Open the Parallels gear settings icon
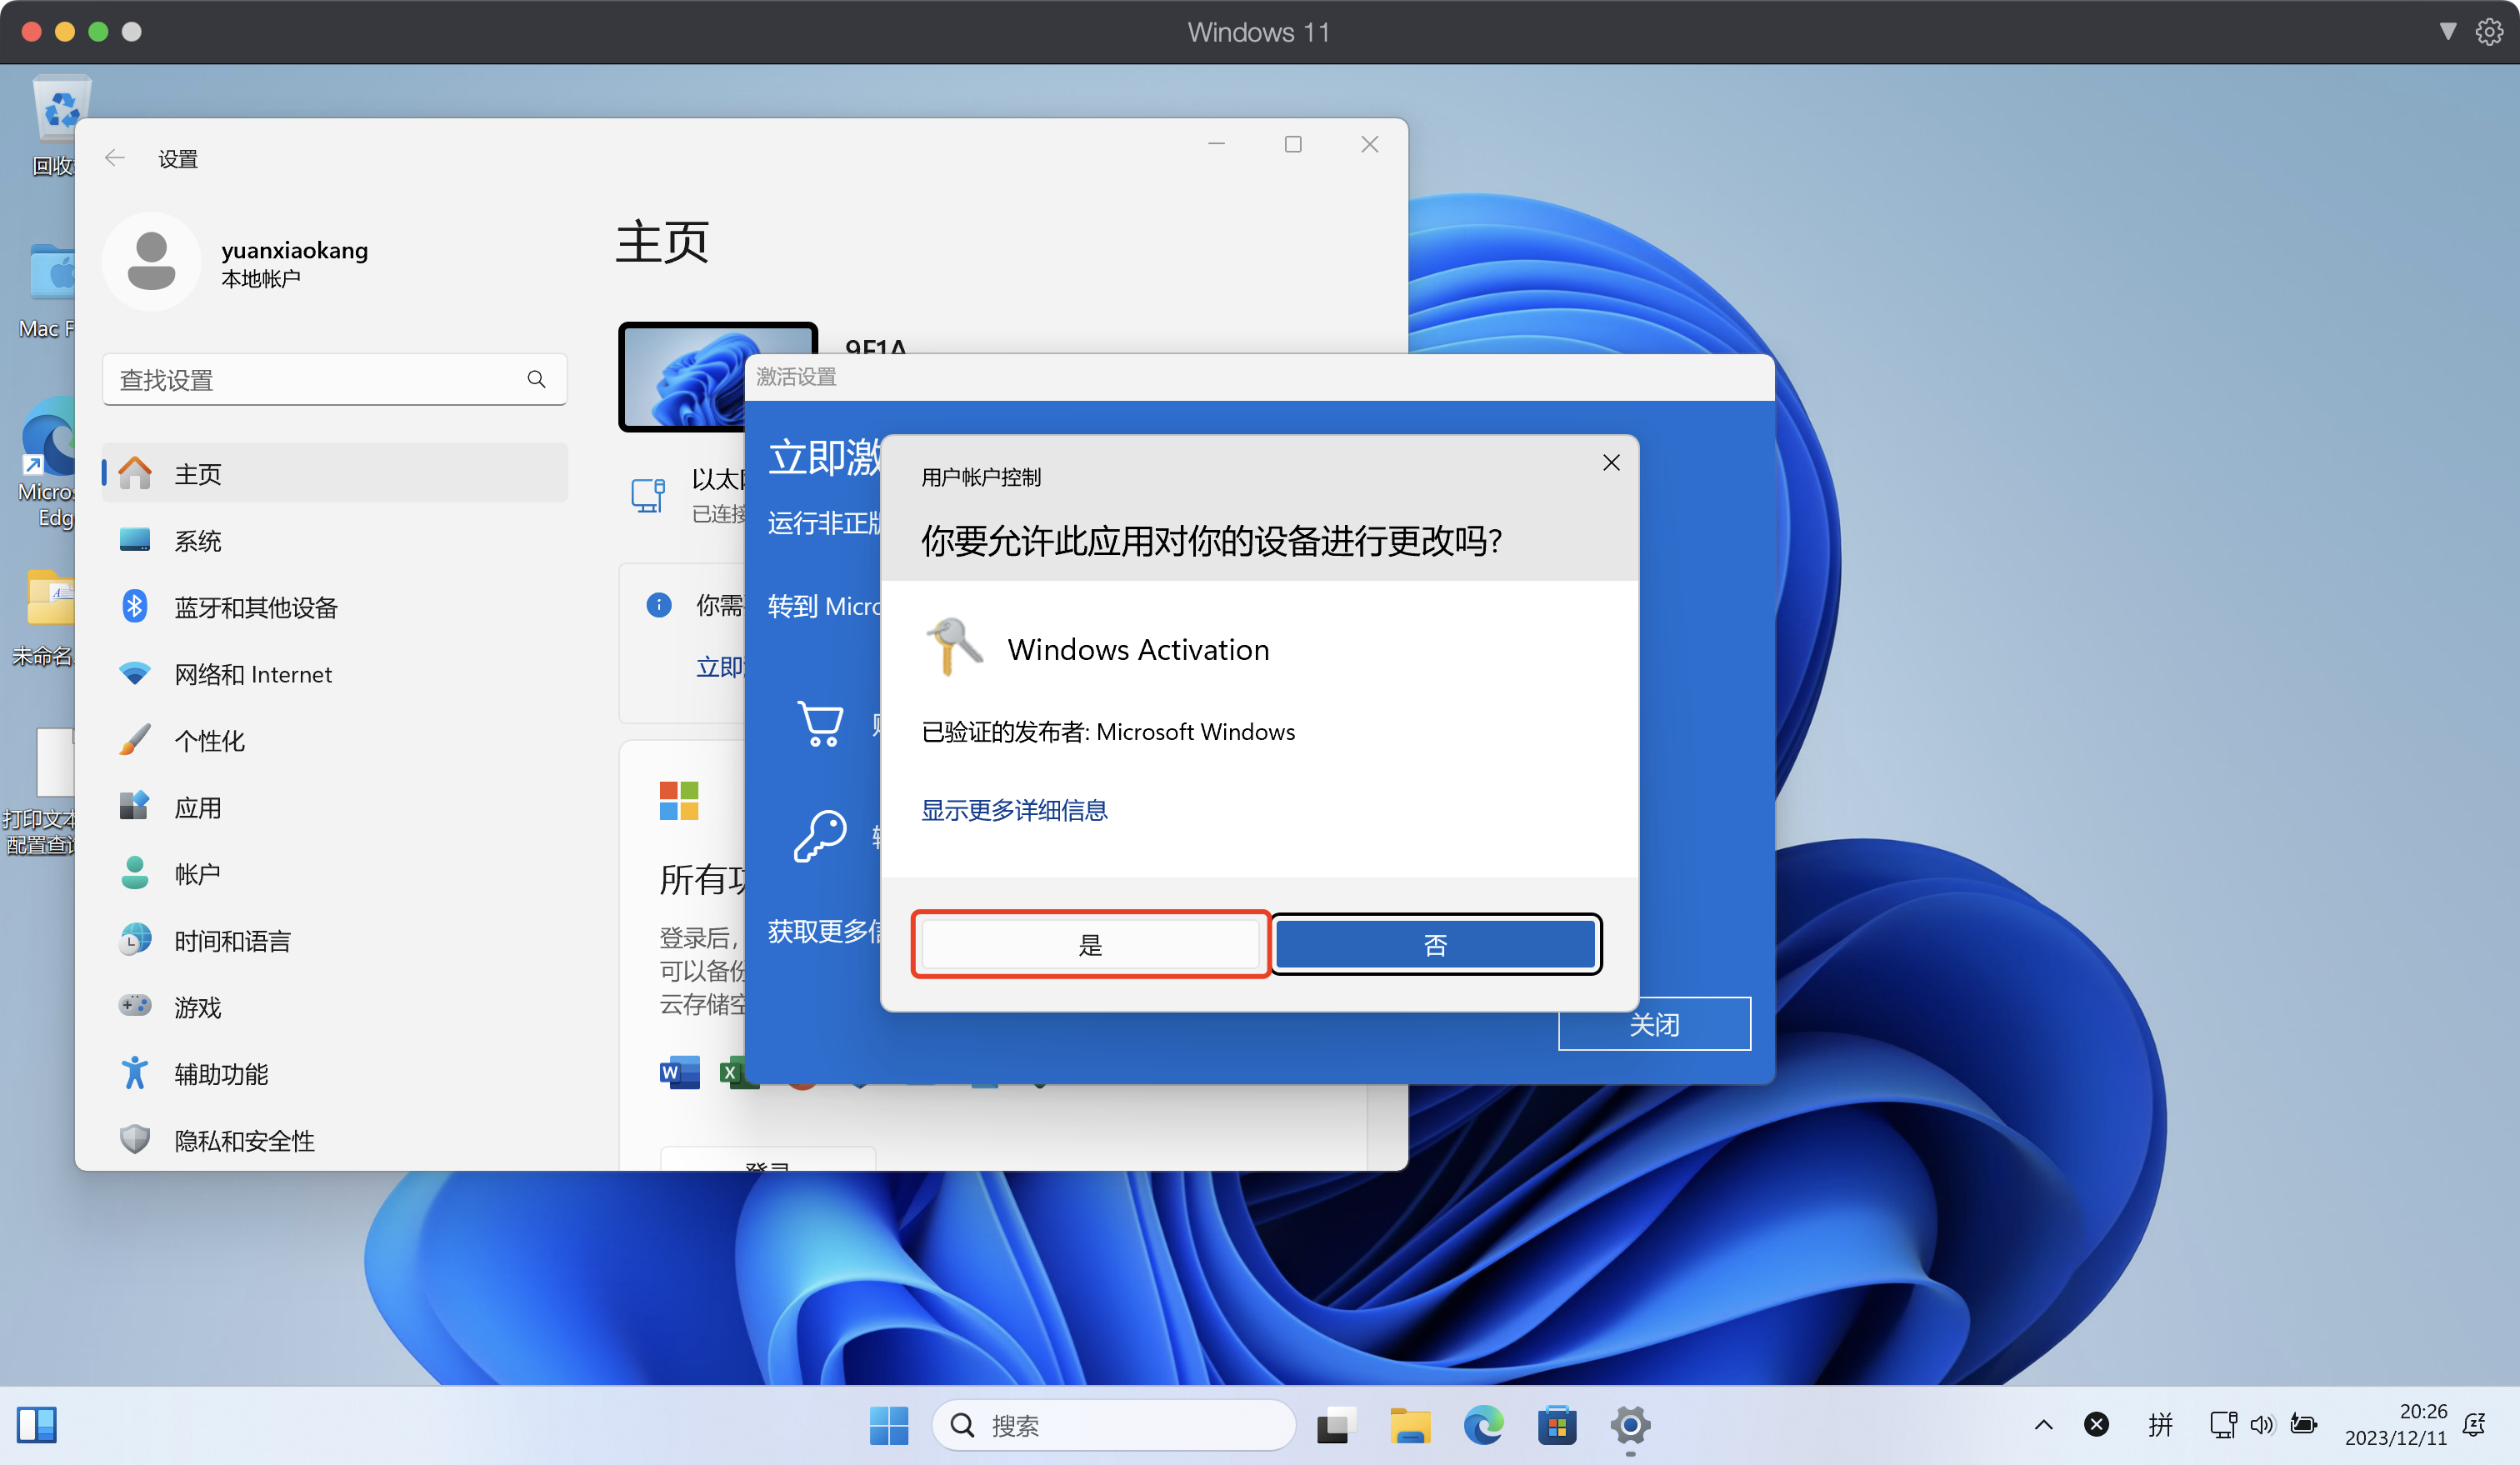 2489,32
